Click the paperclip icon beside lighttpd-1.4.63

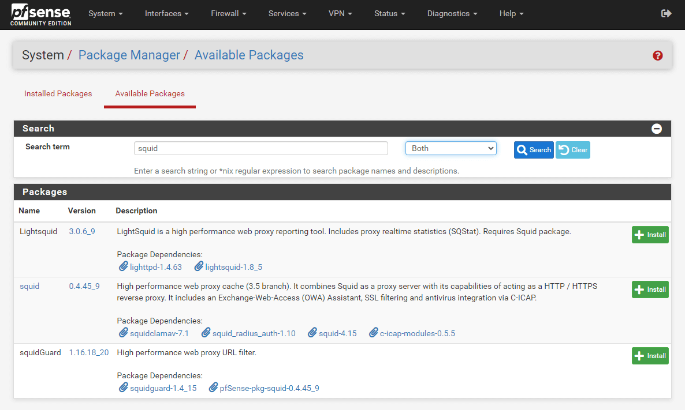123,266
